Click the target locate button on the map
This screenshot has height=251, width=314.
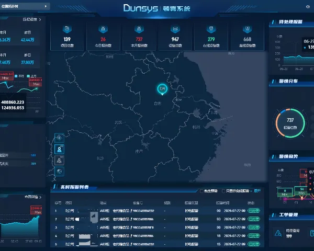point(59,138)
